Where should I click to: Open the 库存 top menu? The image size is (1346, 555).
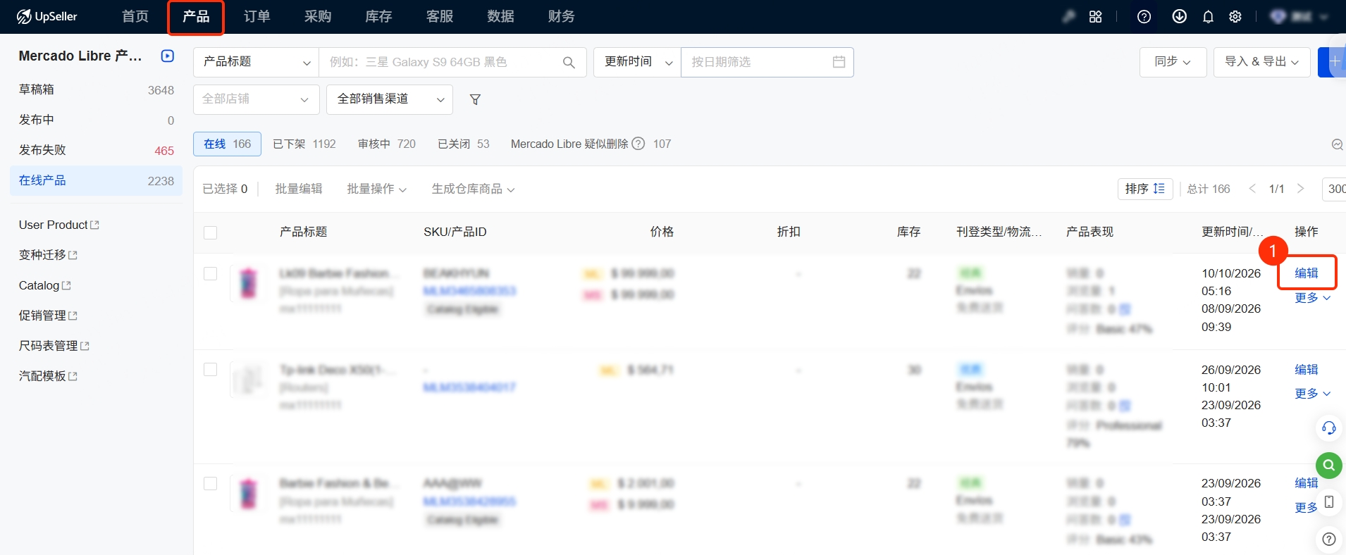[x=378, y=16]
